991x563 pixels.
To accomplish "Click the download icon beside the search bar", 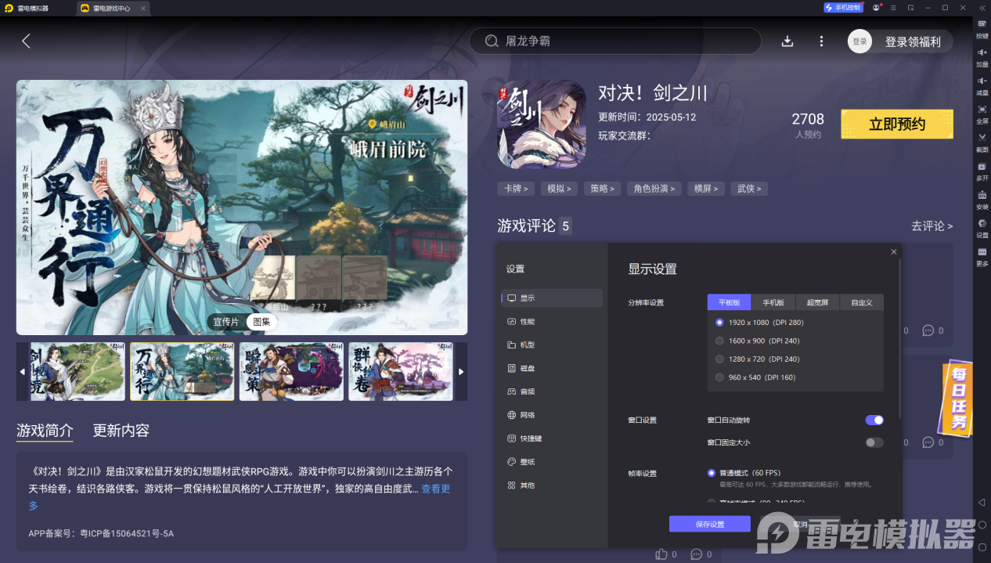I will click(787, 41).
